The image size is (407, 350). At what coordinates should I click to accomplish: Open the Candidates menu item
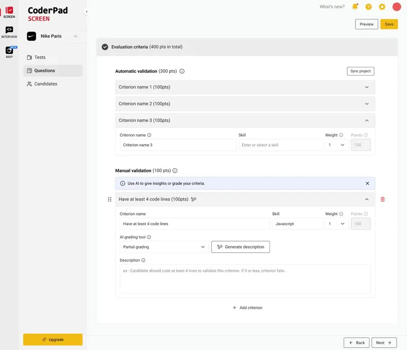click(53, 84)
